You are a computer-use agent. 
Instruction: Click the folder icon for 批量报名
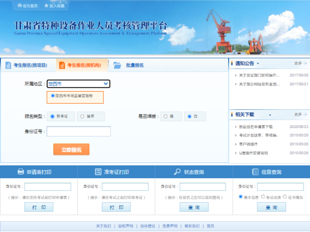[117, 65]
